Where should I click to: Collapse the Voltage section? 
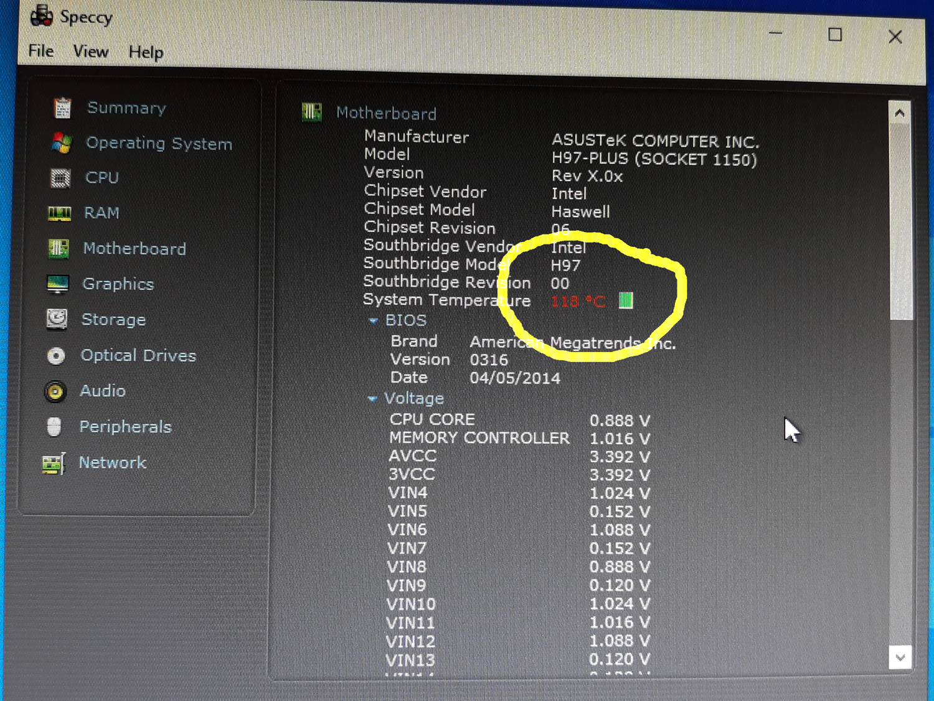(372, 399)
